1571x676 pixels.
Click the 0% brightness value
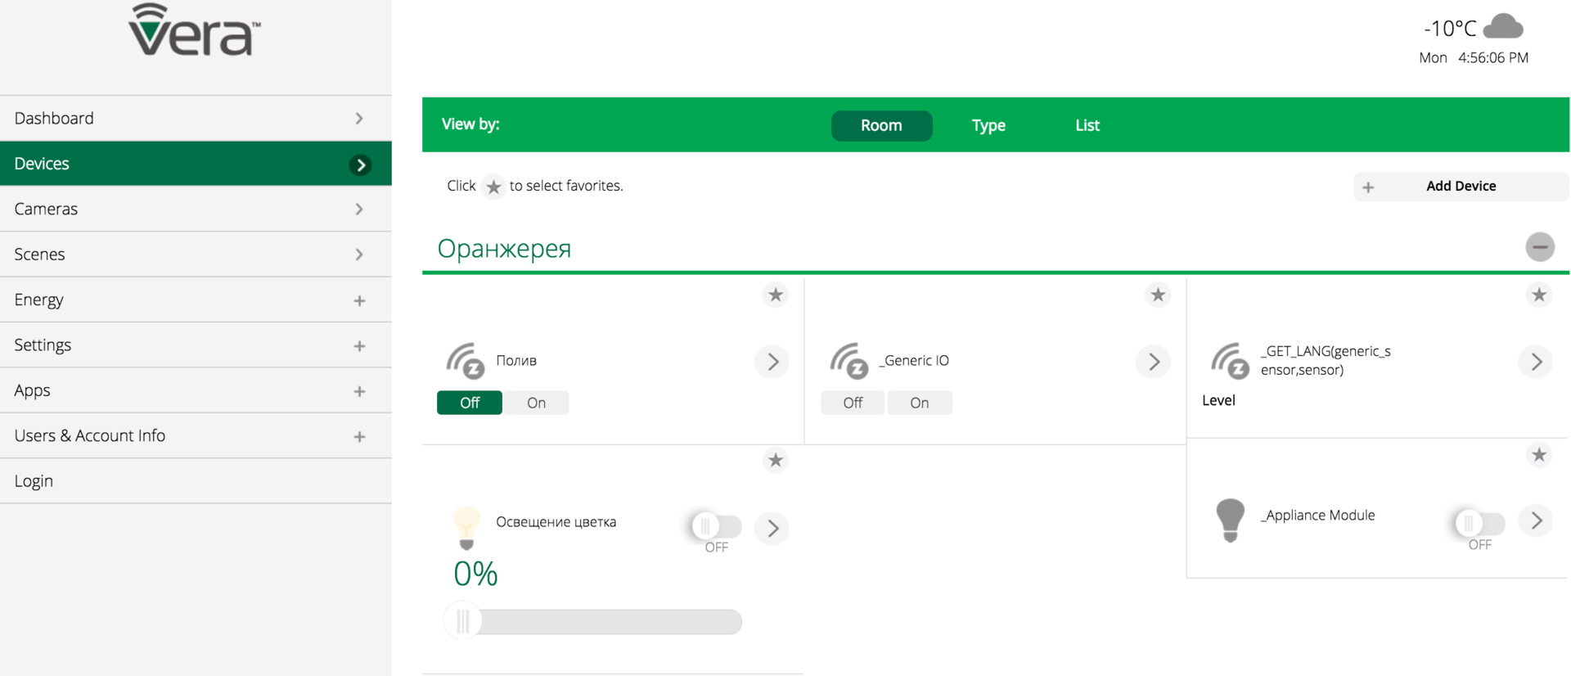[x=475, y=574]
